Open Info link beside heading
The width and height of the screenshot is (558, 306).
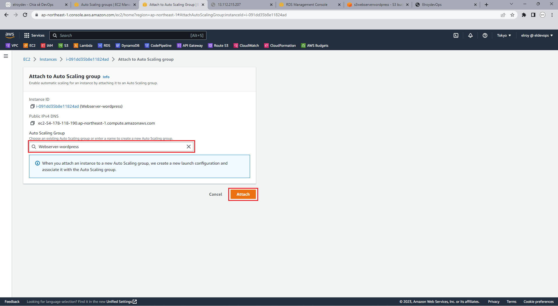pyautogui.click(x=106, y=77)
